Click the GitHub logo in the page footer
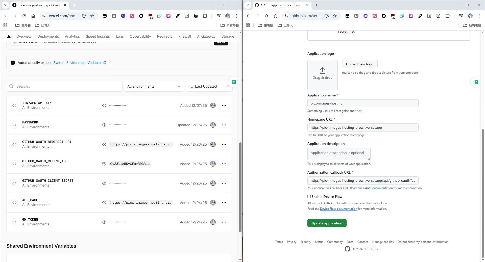This screenshot has width=485, height=262. click(348, 249)
